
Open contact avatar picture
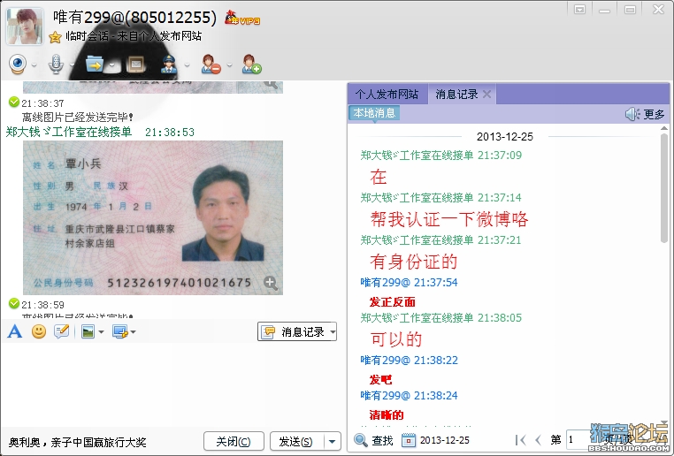[x=25, y=27]
